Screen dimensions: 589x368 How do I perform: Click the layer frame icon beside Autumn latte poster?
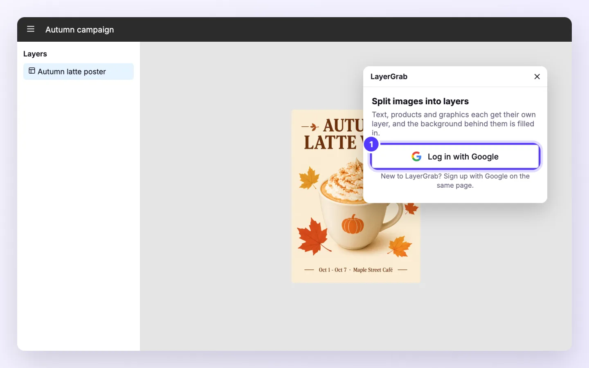(x=32, y=71)
